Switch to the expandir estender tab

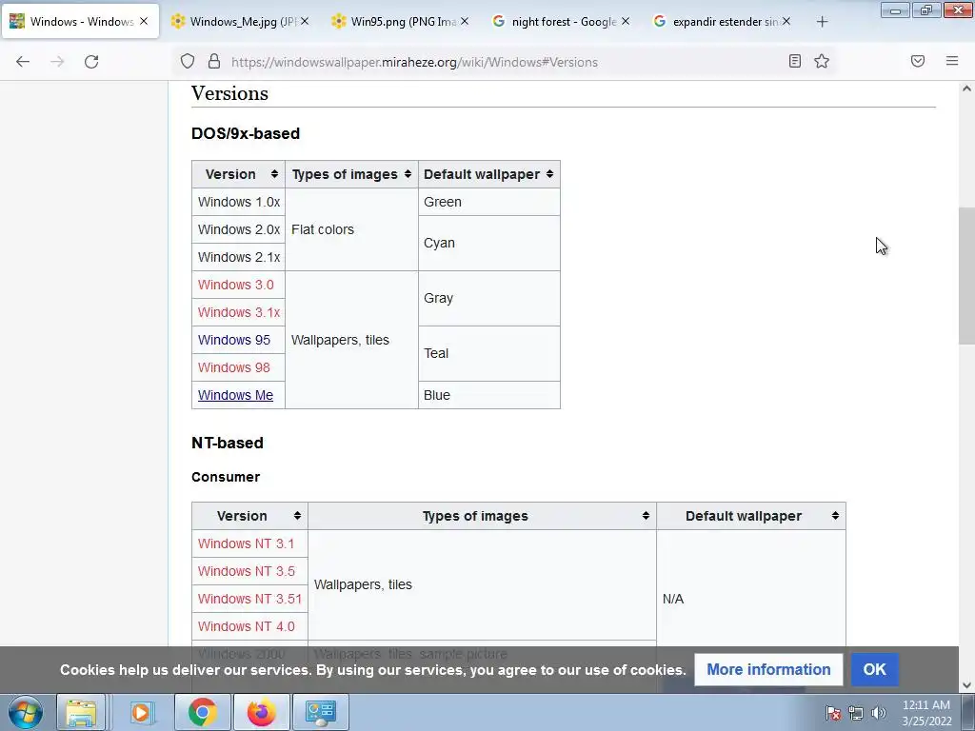[x=723, y=21]
